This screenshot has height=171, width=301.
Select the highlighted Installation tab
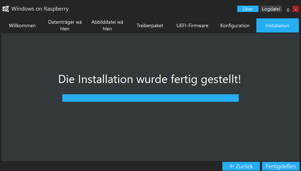click(x=278, y=25)
